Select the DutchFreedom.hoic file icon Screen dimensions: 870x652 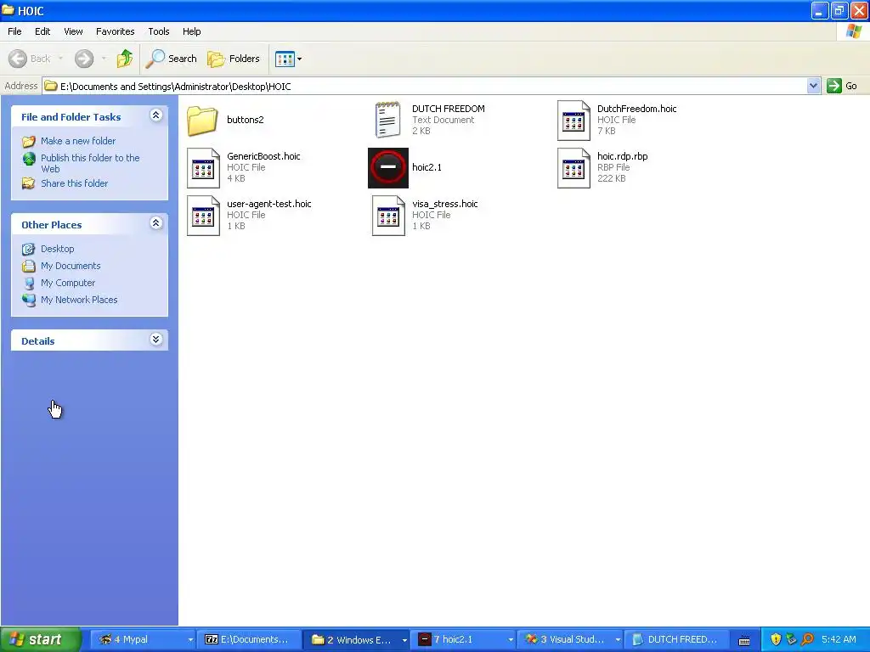[x=573, y=121]
